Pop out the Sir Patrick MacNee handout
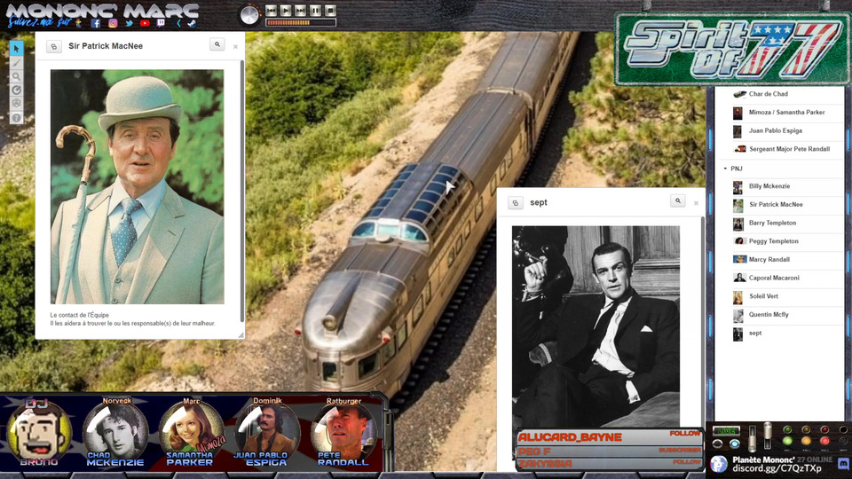Screen dimensions: 852x479 tap(54, 47)
